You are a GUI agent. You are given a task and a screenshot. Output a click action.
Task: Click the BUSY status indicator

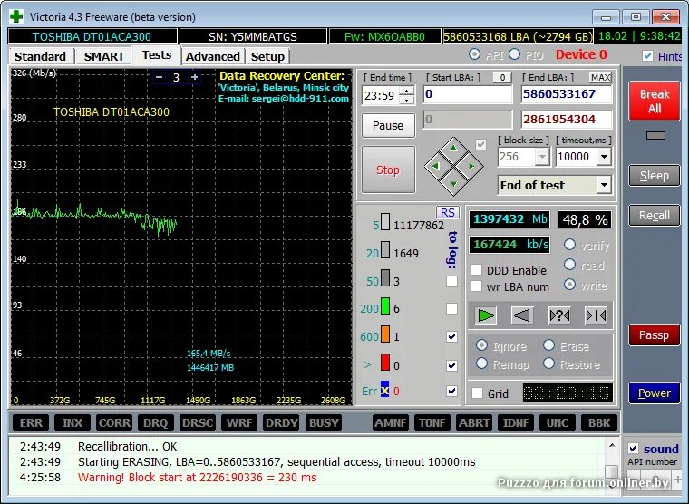tap(324, 422)
